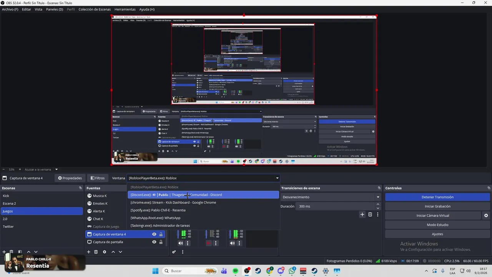Open Filtros for selected source

[x=98, y=178]
